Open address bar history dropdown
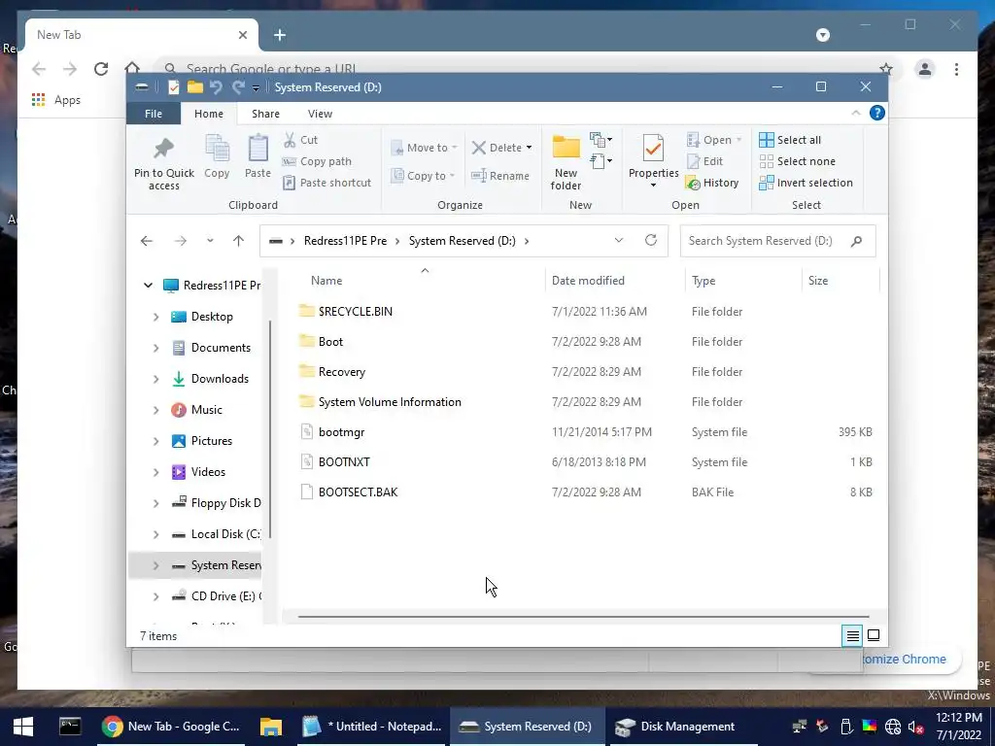 click(x=619, y=241)
